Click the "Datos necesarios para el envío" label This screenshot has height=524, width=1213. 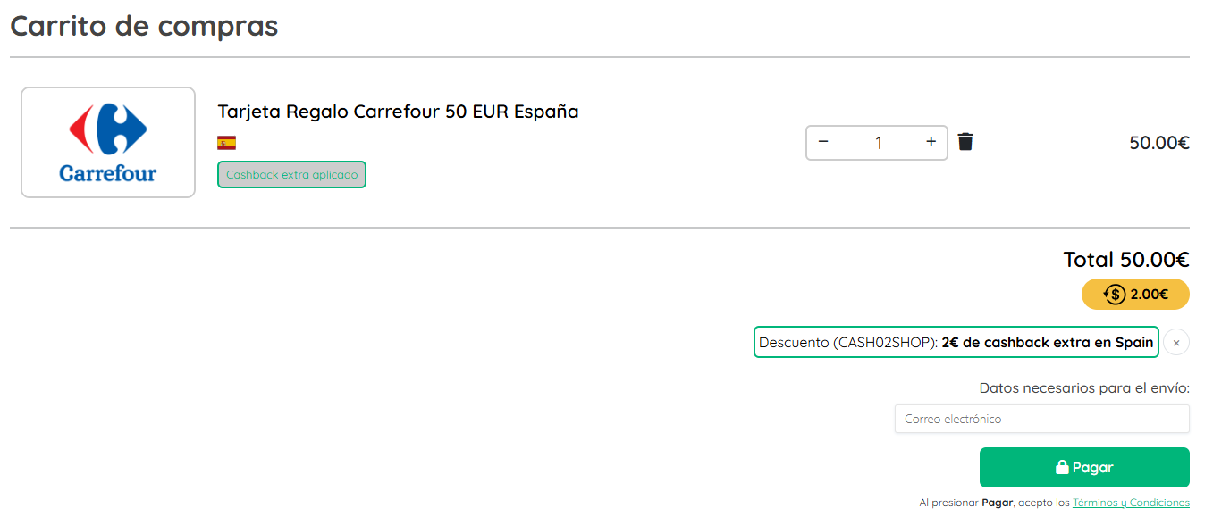pos(1084,388)
